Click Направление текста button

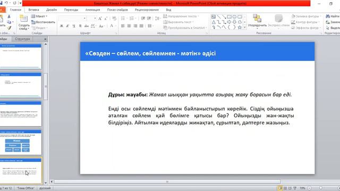[181, 16]
